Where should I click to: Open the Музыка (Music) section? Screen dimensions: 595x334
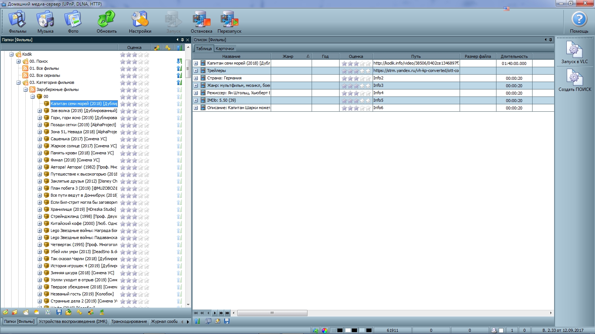coord(45,22)
